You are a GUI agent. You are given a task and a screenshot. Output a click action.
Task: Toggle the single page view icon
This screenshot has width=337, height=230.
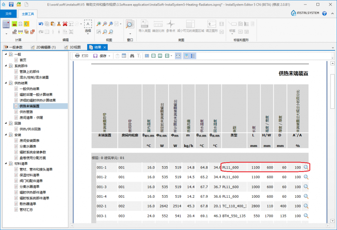tap(153, 56)
